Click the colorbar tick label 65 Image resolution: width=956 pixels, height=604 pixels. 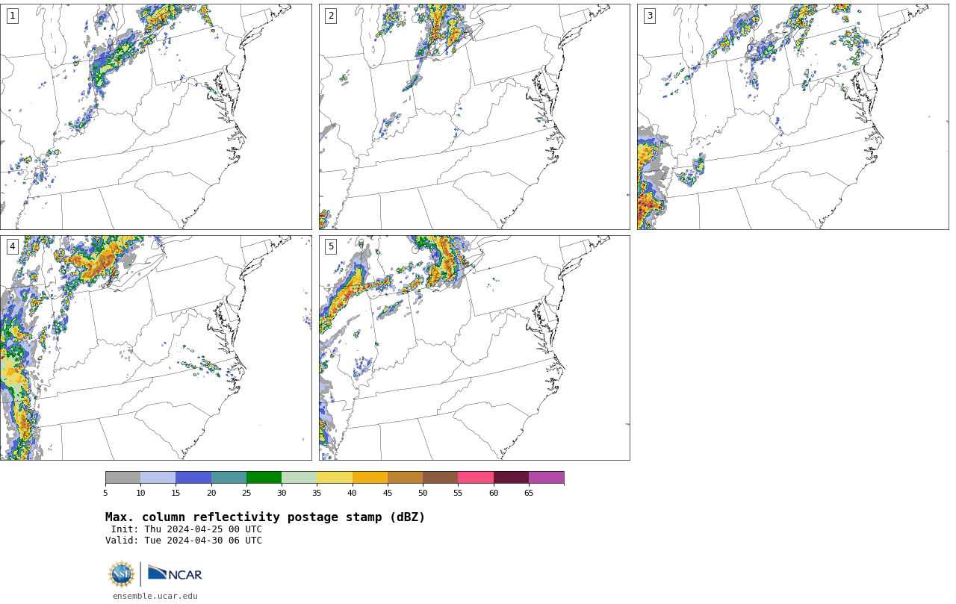pos(529,493)
